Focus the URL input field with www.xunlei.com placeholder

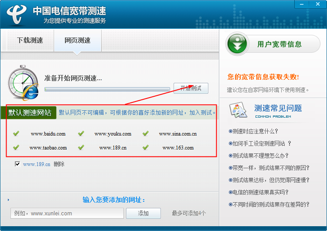pos(67,213)
